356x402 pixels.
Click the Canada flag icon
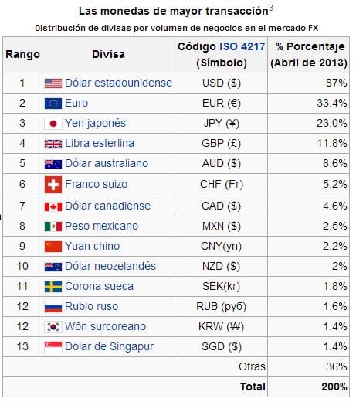[53, 206]
